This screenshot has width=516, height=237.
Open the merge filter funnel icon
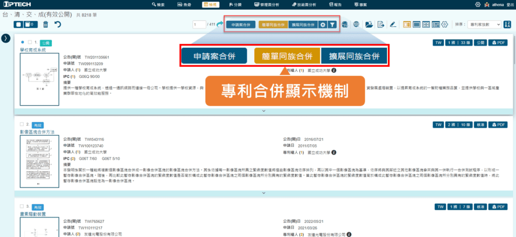pos(332,24)
